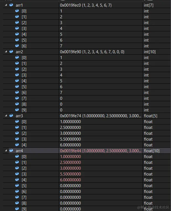Viewport: 171px width, 211px height.
Task: Select arr1 element [4] row label
Action: click(24, 34)
